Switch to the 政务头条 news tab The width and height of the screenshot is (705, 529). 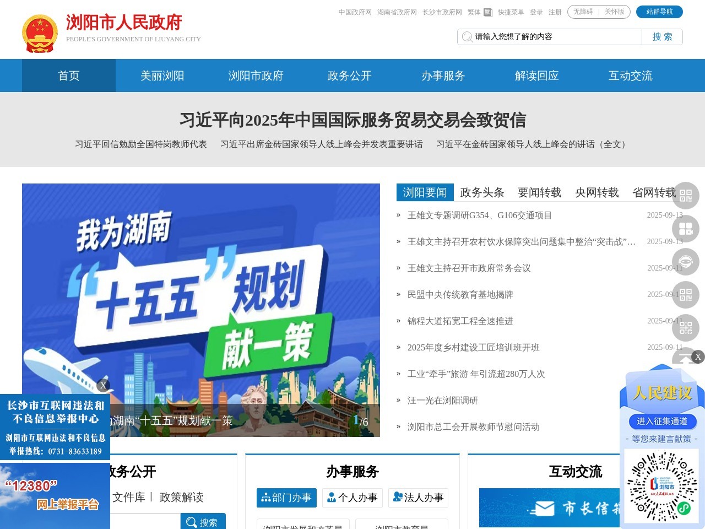[482, 192]
